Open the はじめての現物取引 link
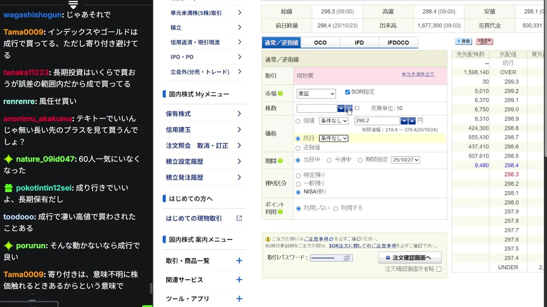This screenshot has height=307, width=547. (194, 218)
